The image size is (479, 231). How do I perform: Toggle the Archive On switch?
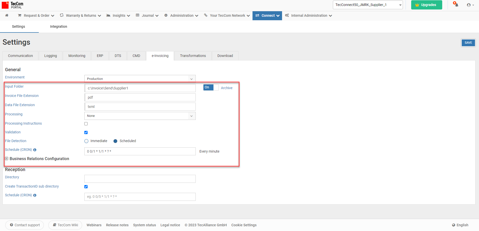tap(211, 87)
